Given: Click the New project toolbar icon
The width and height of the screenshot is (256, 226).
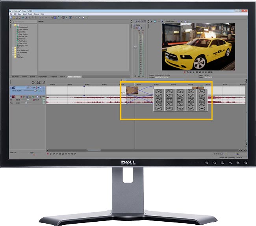Looking at the screenshot, I should (11, 18).
